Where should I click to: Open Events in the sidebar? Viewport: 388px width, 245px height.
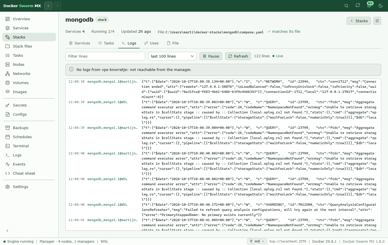coord(29,164)
